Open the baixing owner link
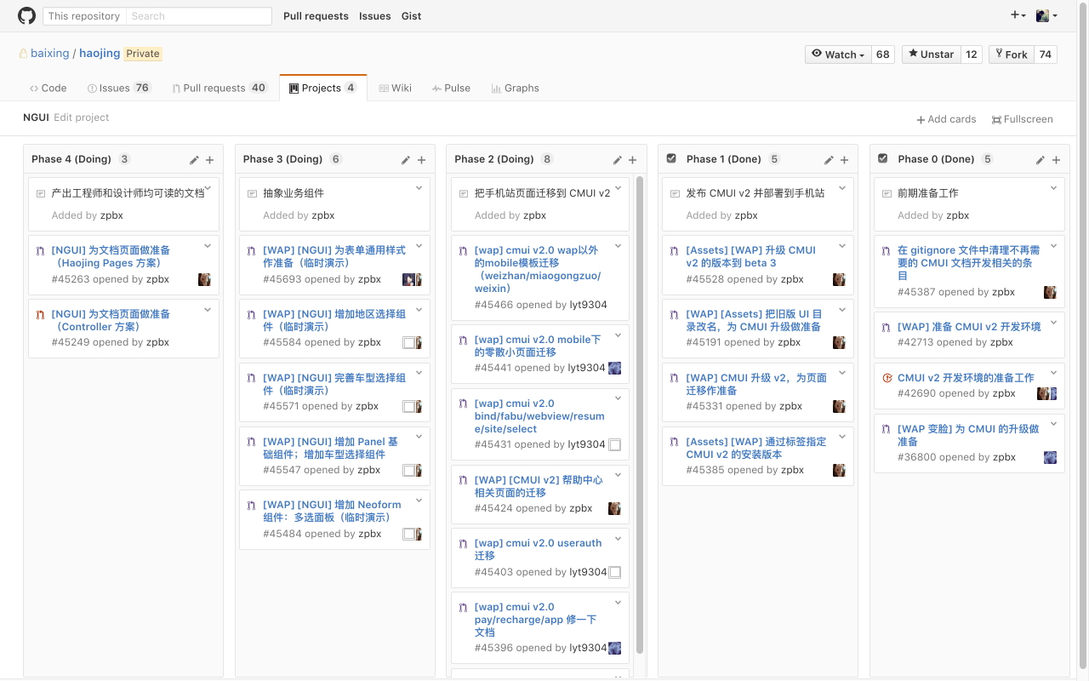Image resolution: width=1089 pixels, height=681 pixels. (50, 53)
